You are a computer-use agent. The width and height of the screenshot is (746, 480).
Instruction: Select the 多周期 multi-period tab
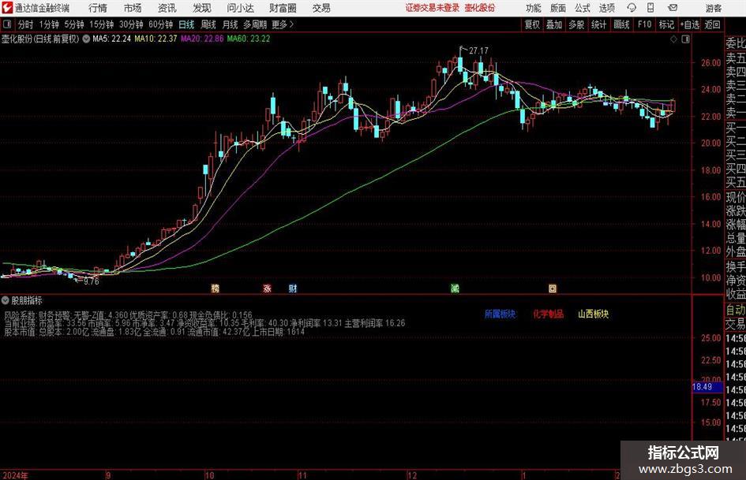coord(255,24)
